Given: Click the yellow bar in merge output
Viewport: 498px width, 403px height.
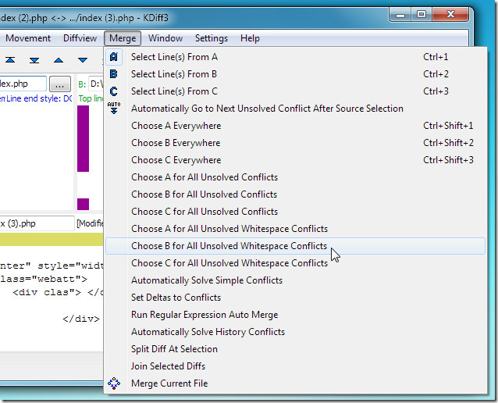Looking at the screenshot, I should click(52, 239).
